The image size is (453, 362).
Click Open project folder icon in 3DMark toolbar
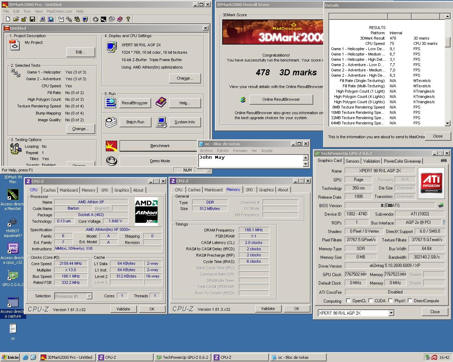coord(16,19)
